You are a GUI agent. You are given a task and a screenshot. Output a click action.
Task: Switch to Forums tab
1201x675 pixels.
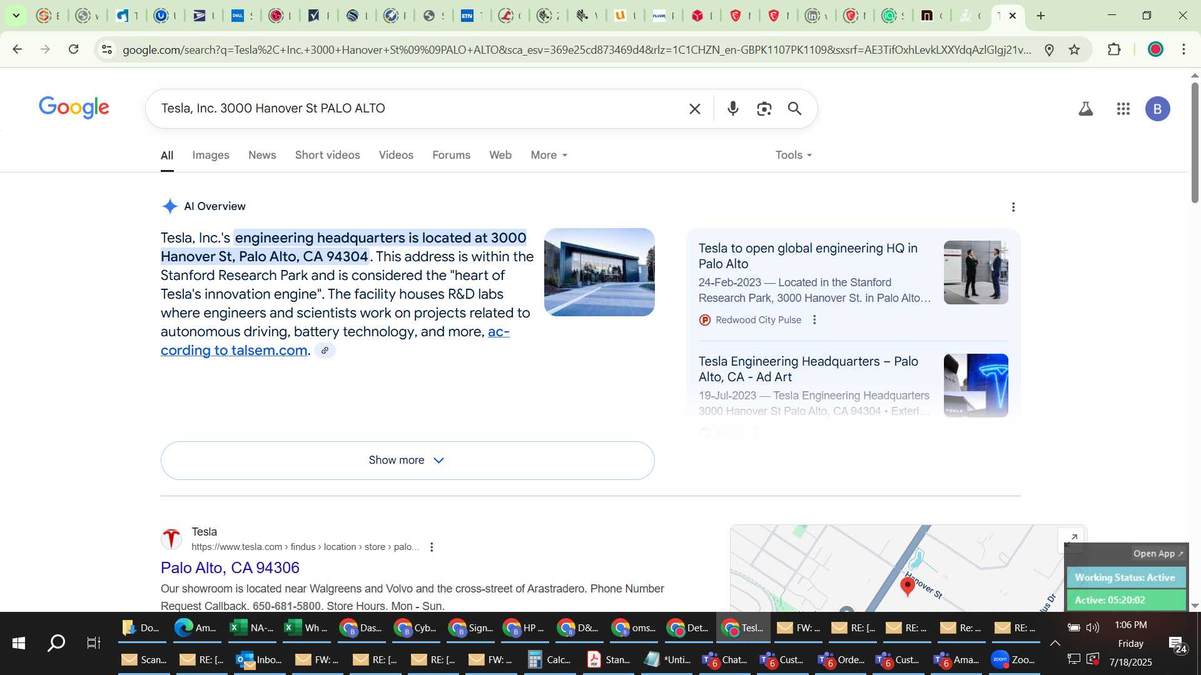click(451, 155)
